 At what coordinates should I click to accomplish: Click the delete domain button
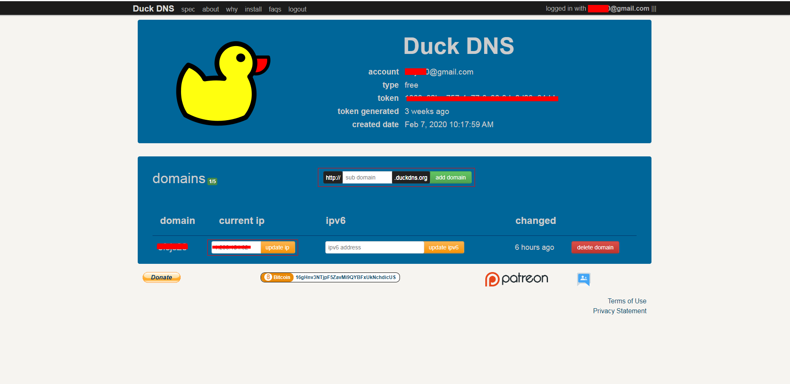pos(595,247)
